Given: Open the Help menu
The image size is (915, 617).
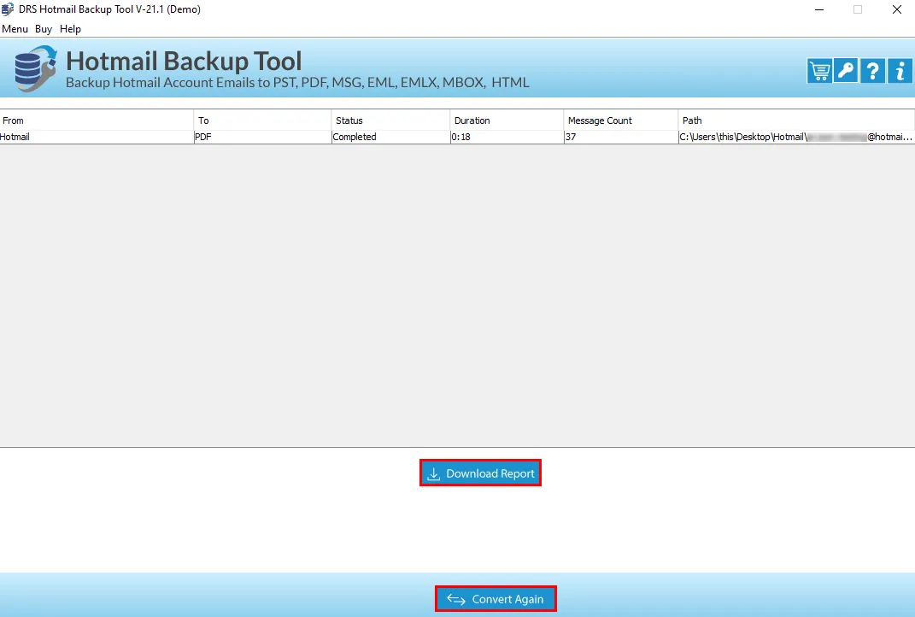Looking at the screenshot, I should [70, 28].
